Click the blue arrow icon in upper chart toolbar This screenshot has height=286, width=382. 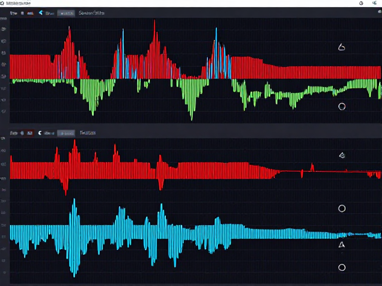pos(41,13)
